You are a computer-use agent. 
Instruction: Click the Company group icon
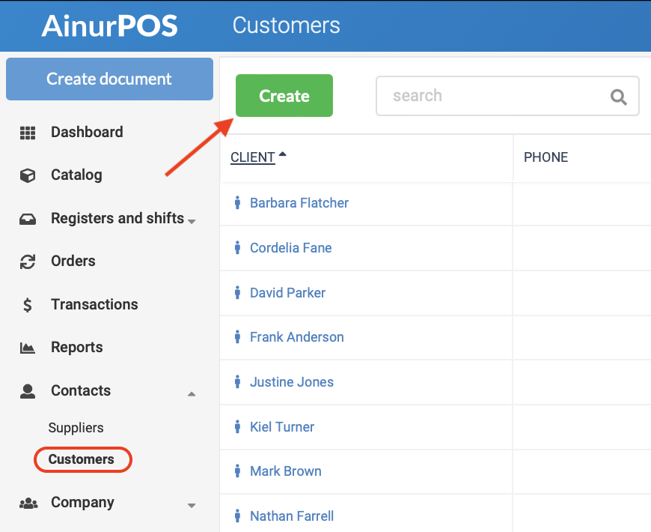28,504
